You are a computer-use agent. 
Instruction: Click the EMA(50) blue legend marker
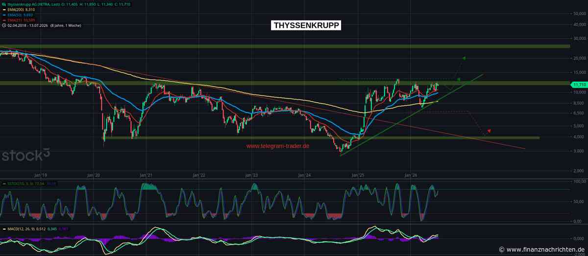(4, 15)
